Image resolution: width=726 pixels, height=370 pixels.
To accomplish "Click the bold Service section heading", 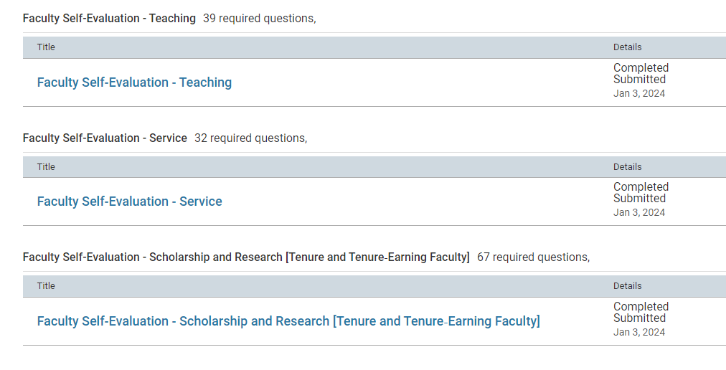I will (105, 138).
